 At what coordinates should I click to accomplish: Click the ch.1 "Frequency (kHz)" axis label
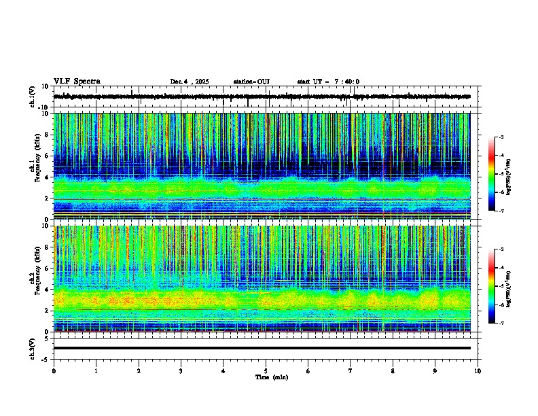[37, 158]
